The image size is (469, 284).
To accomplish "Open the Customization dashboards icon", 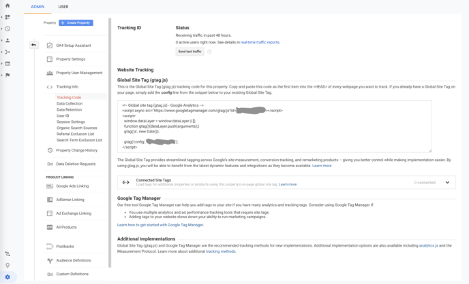I will (x=7, y=17).
